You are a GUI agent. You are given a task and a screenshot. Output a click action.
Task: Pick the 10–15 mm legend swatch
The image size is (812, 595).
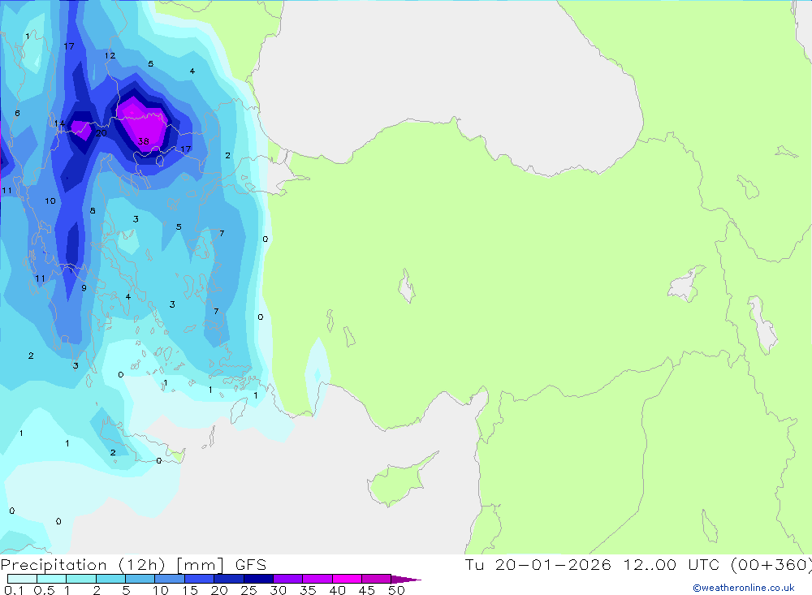[x=170, y=579]
